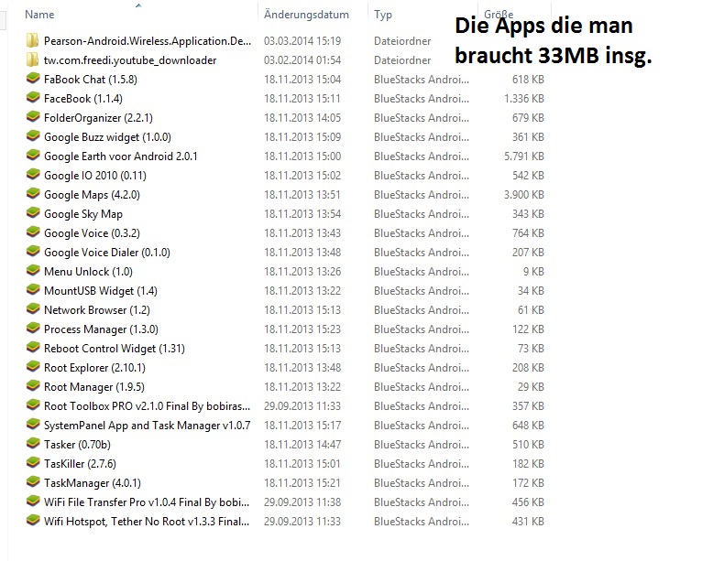This screenshot has width=713, height=561.
Task: Click the Google Maps (4.2.0) APK icon
Action: 33,194
